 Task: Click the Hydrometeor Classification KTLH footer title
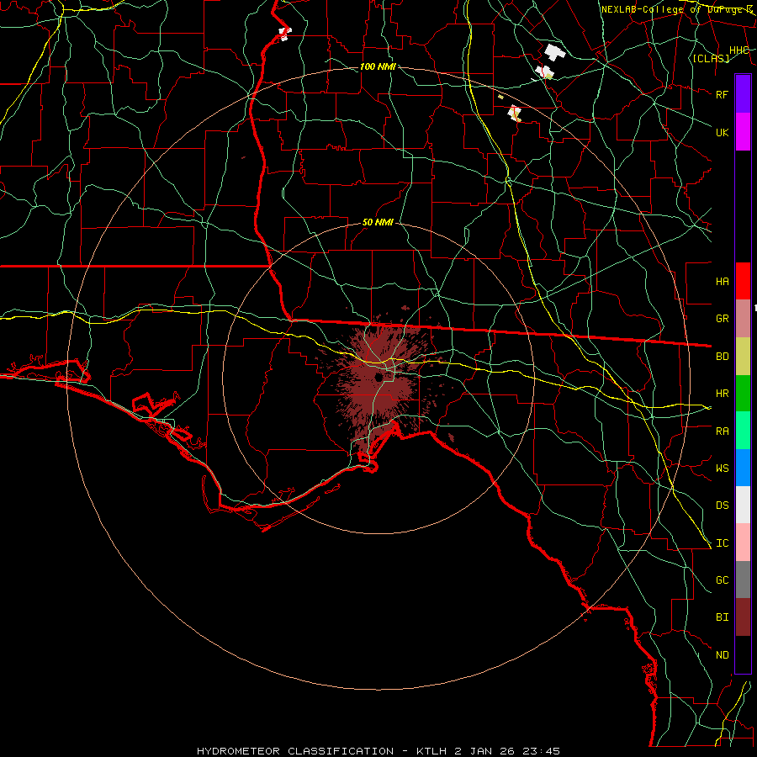coord(378,751)
